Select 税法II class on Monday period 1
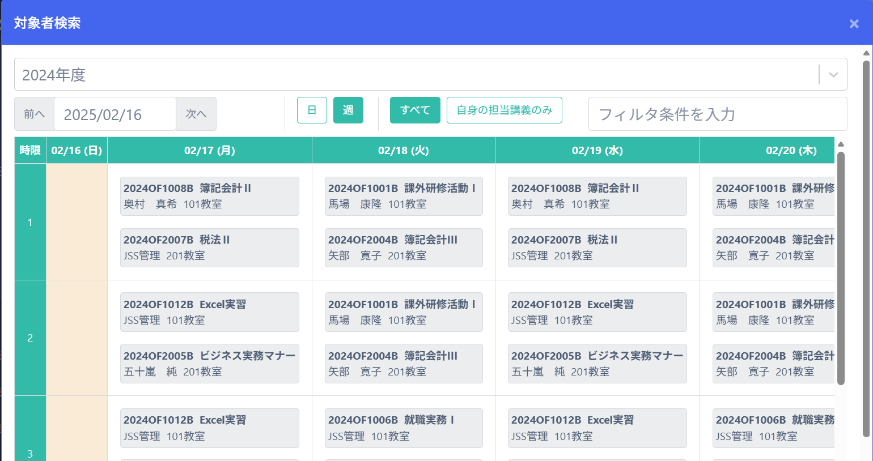873x461 pixels. click(209, 247)
